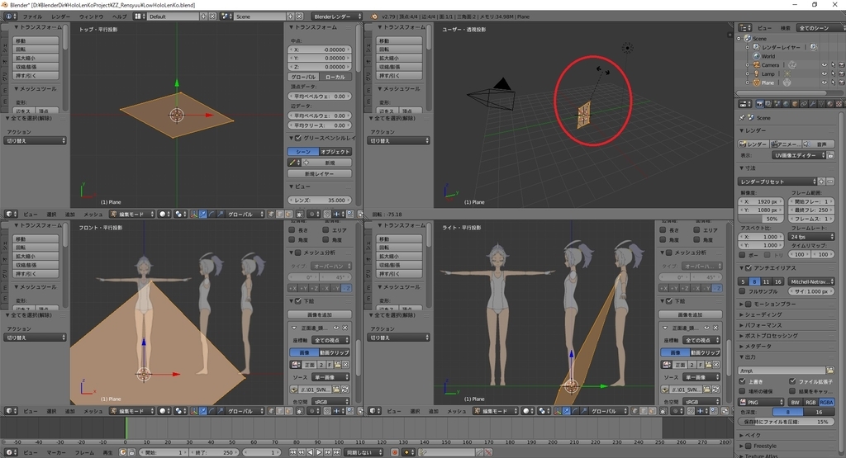This screenshot has height=458, width=846.
Task: Open the PNG file format dropdown
Action: coord(761,403)
